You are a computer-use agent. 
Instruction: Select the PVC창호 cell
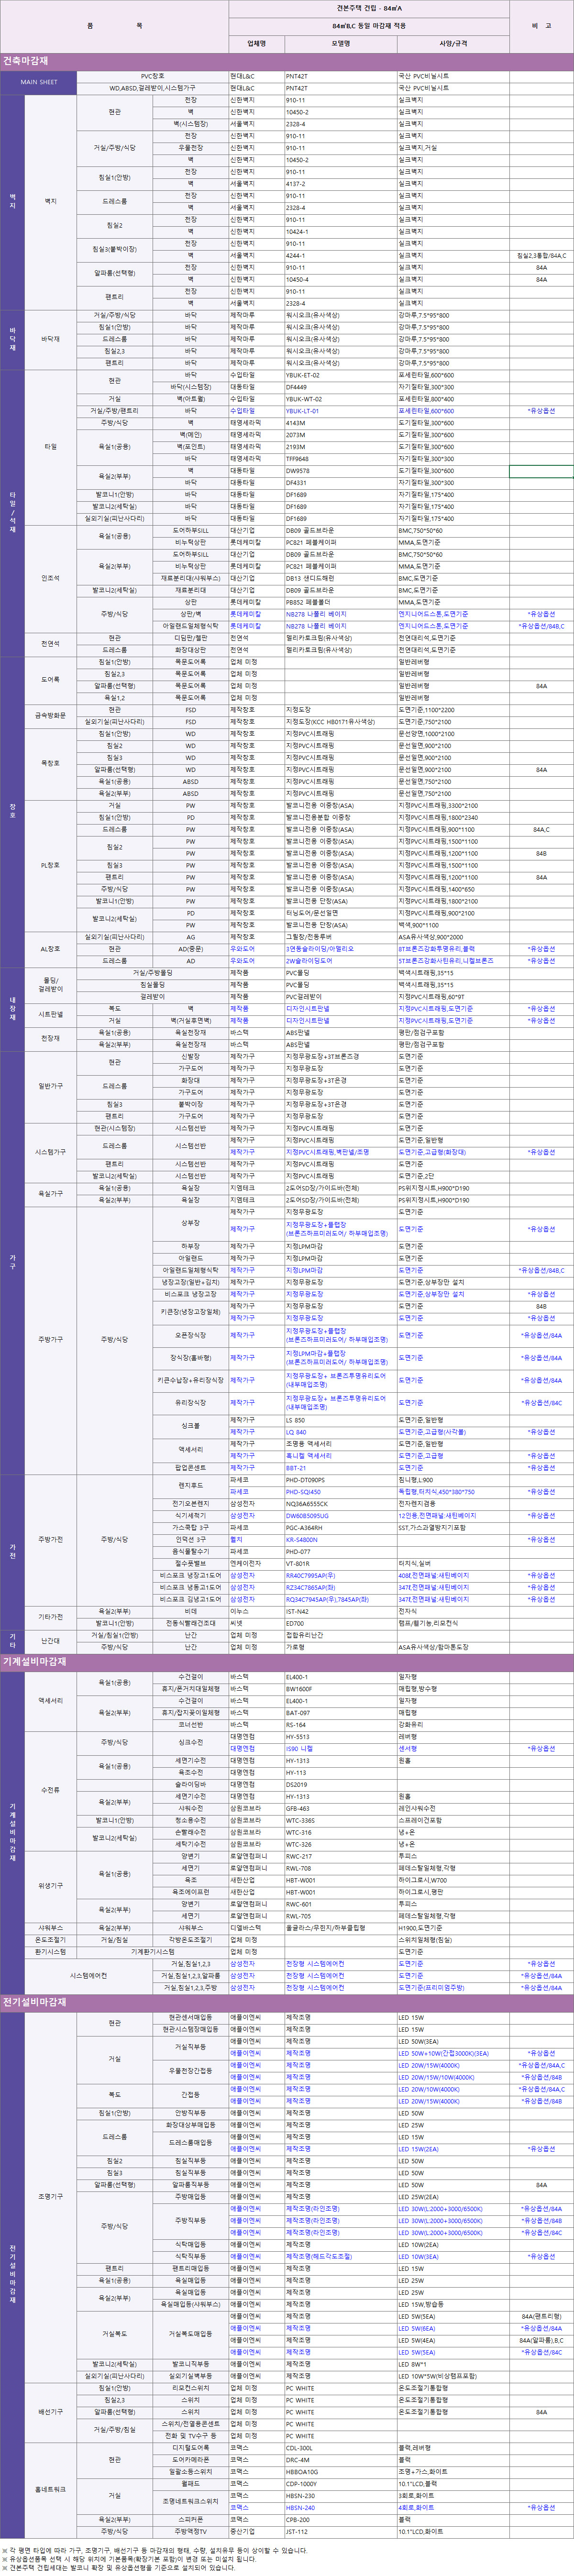153,76
